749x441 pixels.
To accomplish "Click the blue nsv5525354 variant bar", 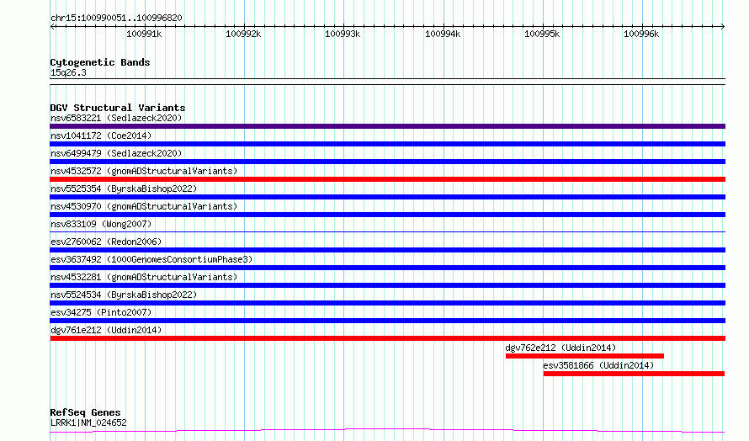I will click(x=387, y=197).
